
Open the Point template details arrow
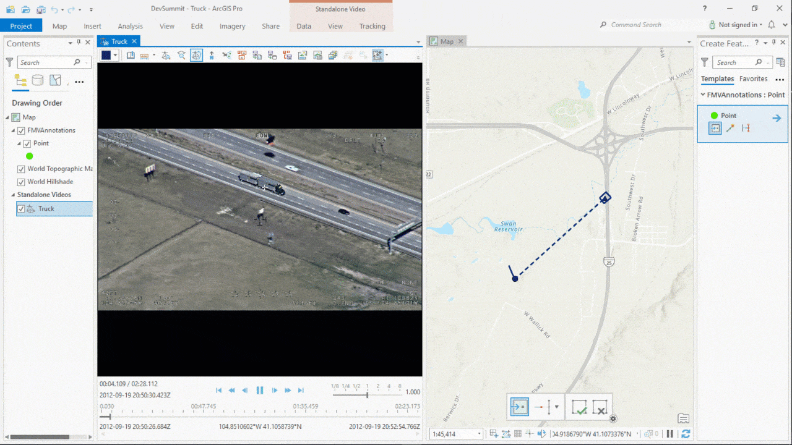(x=777, y=118)
